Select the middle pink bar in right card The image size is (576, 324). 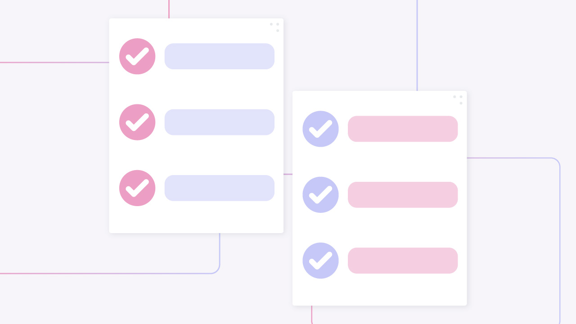(x=403, y=195)
